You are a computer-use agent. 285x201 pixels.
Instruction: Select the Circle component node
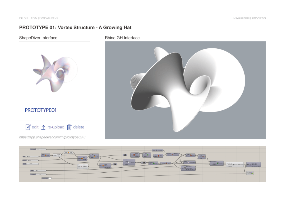tap(46, 155)
